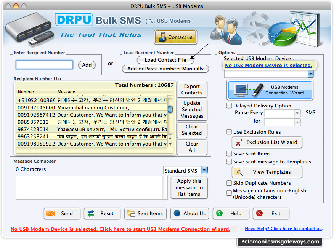This screenshot has width=334, height=248.
Task: Click No USB Modem Device is selected link
Action: tap(268, 66)
